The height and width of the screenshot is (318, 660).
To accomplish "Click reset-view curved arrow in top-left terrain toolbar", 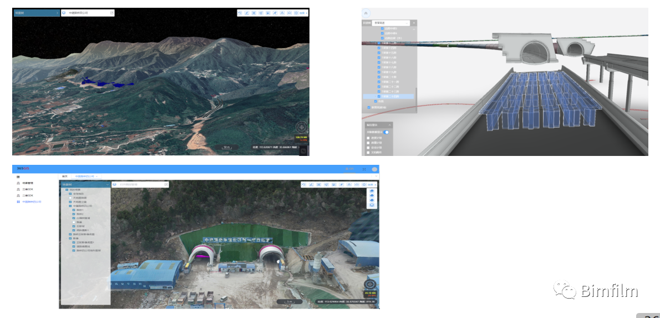I will click(x=240, y=13).
